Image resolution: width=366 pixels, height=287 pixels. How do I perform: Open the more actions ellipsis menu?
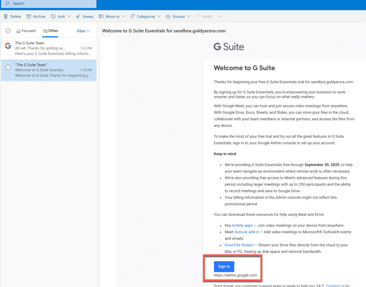220,16
